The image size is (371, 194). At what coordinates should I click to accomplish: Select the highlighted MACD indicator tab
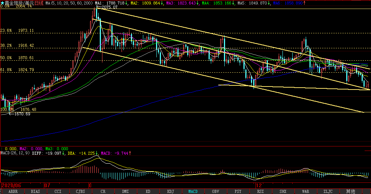pyautogui.click(x=193, y=191)
